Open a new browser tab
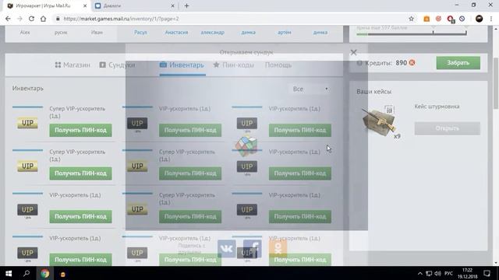The height and width of the screenshot is (280, 499). tap(186, 5)
